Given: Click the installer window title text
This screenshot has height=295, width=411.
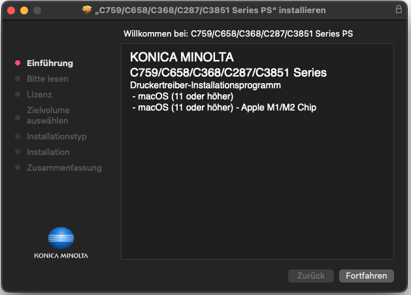Looking at the screenshot, I should [210, 10].
